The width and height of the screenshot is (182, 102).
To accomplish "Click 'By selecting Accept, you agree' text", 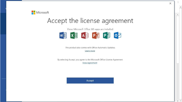I will click(90, 60).
